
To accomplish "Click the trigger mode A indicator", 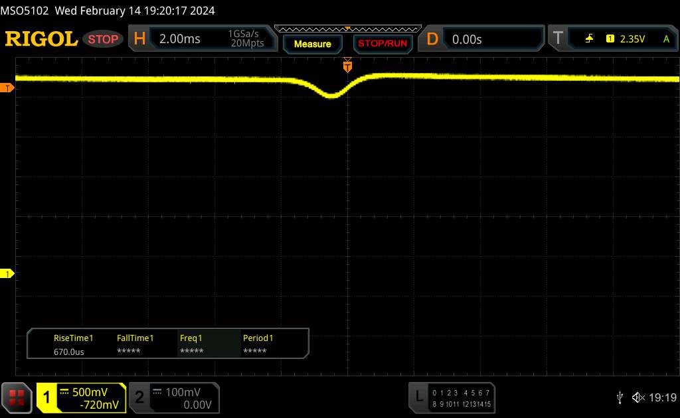I will coord(666,39).
